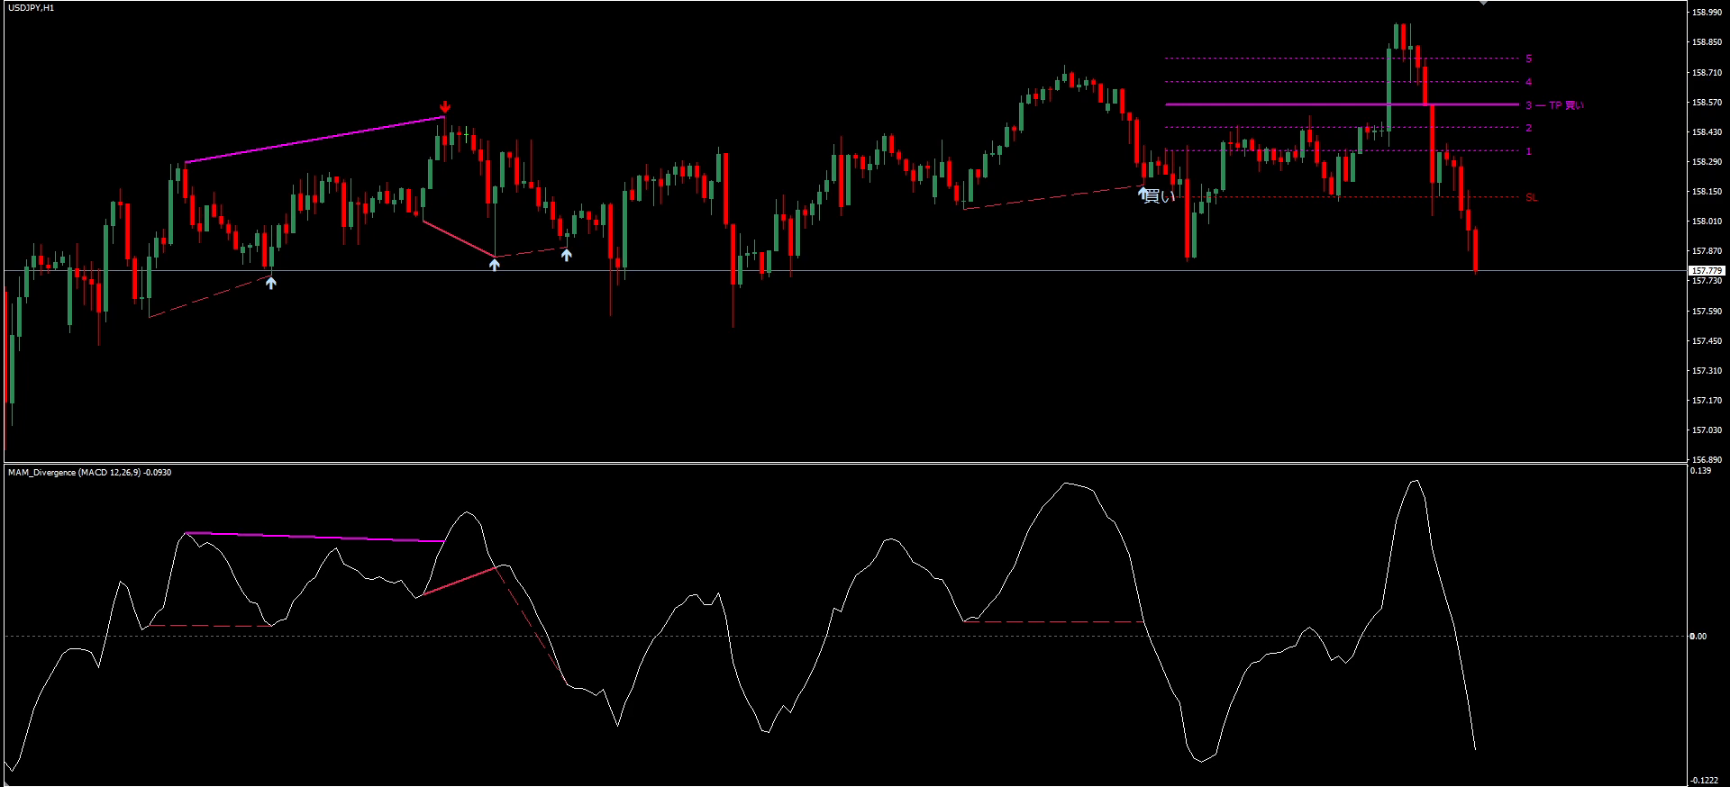The image size is (1730, 787).
Task: Select the level 5 label
Action: (1528, 59)
